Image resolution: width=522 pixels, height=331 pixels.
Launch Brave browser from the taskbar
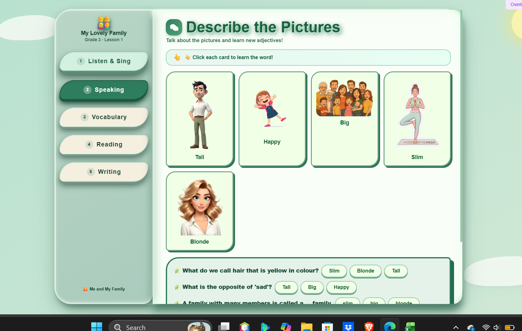pyautogui.click(x=369, y=327)
